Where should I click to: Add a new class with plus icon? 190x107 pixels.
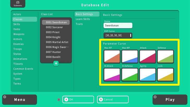56,63
